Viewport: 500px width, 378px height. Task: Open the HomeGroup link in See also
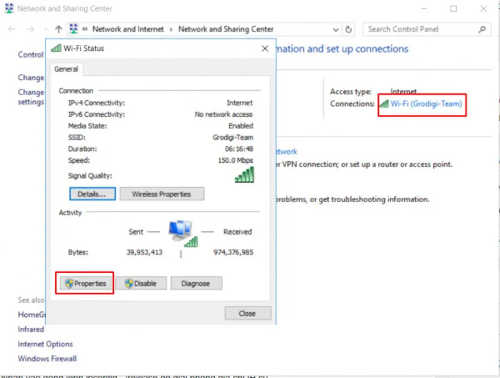[32, 314]
